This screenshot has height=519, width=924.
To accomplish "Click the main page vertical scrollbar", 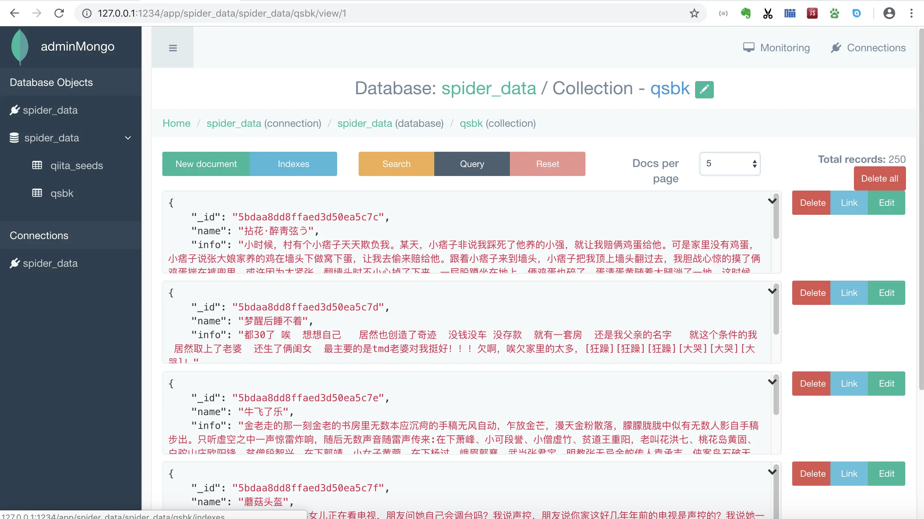I will click(921, 210).
